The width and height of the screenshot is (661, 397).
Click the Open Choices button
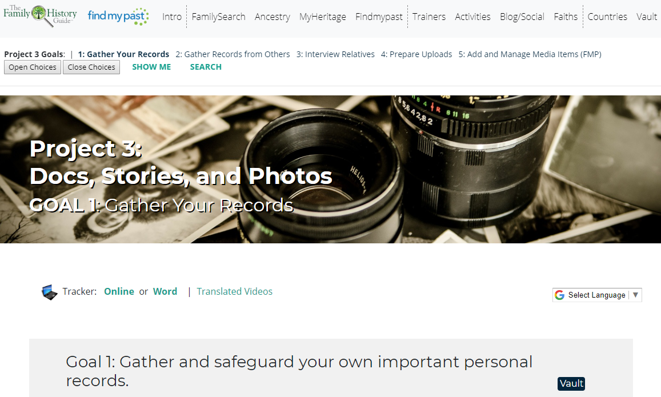33,67
